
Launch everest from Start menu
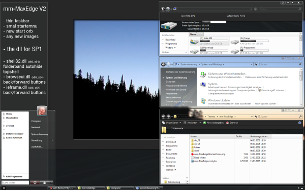(x=10, y=126)
